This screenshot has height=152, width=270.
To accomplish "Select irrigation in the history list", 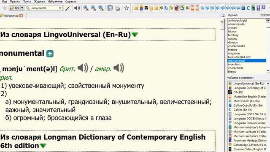I will [234, 54].
